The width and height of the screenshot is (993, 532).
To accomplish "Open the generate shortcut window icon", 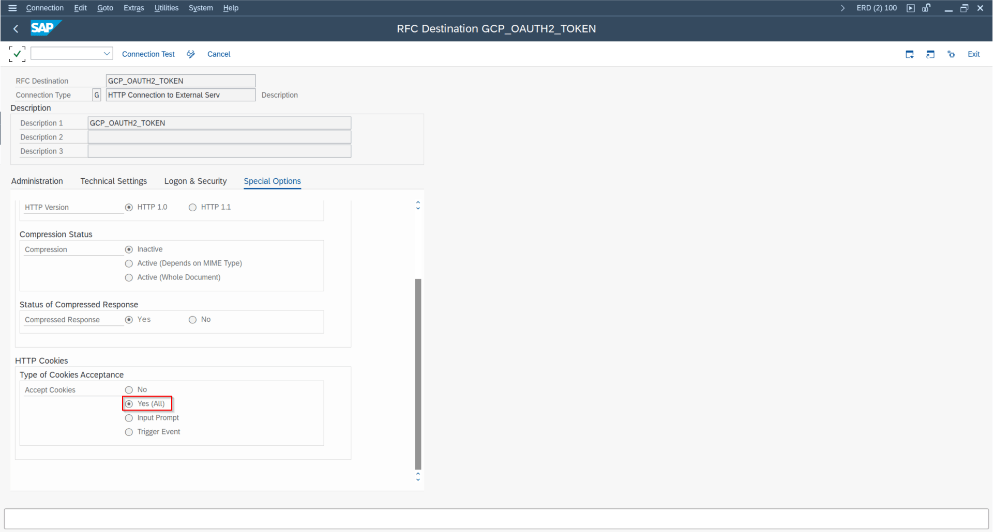I will tap(930, 54).
